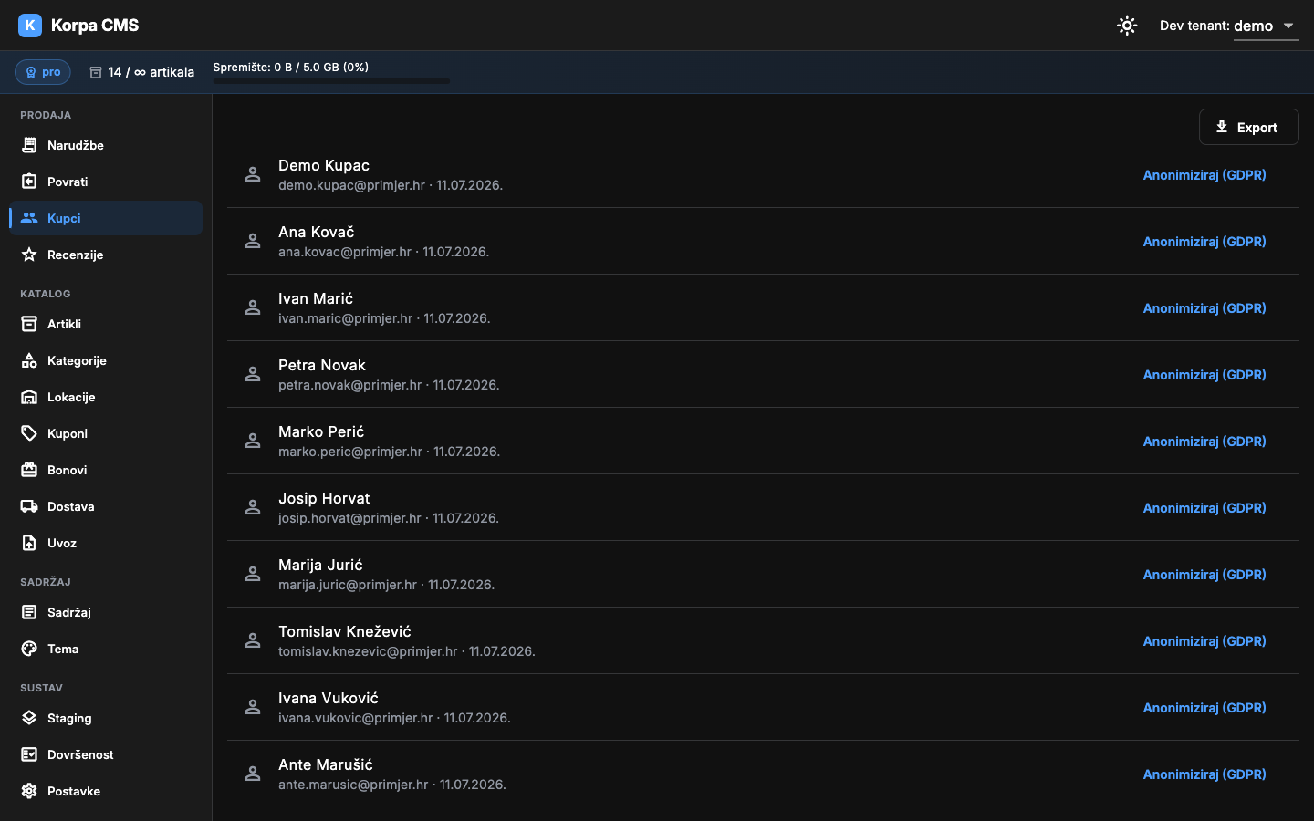Open Narudžbe in the sidebar
1314x821 pixels.
(106, 145)
